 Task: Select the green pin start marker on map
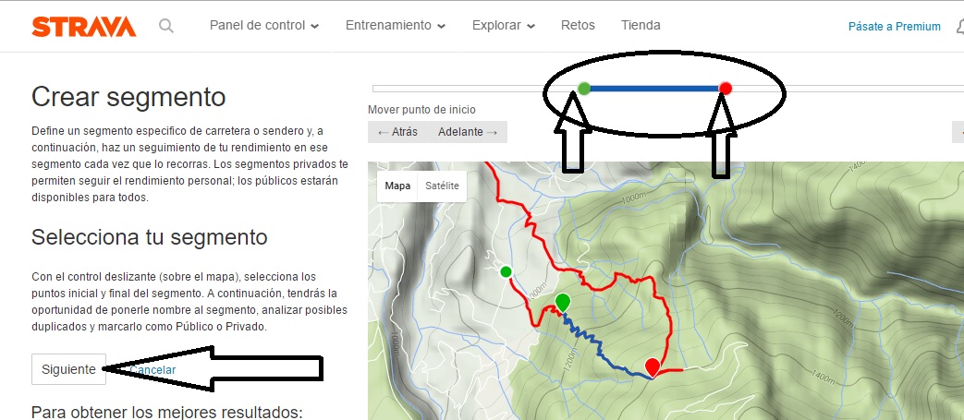pos(562,303)
